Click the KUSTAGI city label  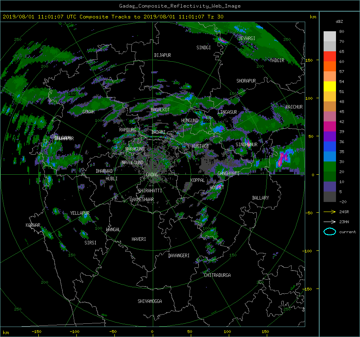pyautogui.click(x=200, y=146)
